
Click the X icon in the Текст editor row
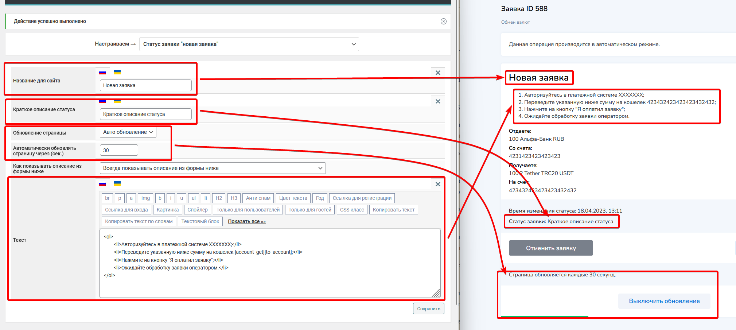coord(438,184)
